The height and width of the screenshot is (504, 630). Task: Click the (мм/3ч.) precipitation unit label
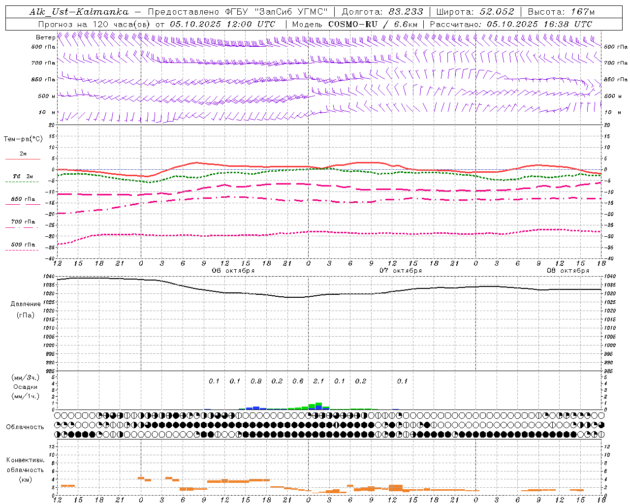click(25, 378)
